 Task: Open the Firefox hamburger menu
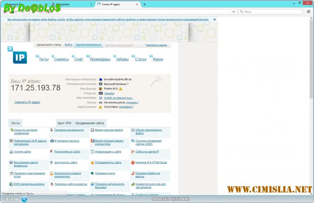click(308, 11)
